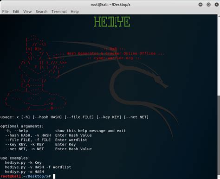Image resolution: width=220 pixels, height=179 pixels.
Task: Open the Search menu
Action: [x=41, y=12]
